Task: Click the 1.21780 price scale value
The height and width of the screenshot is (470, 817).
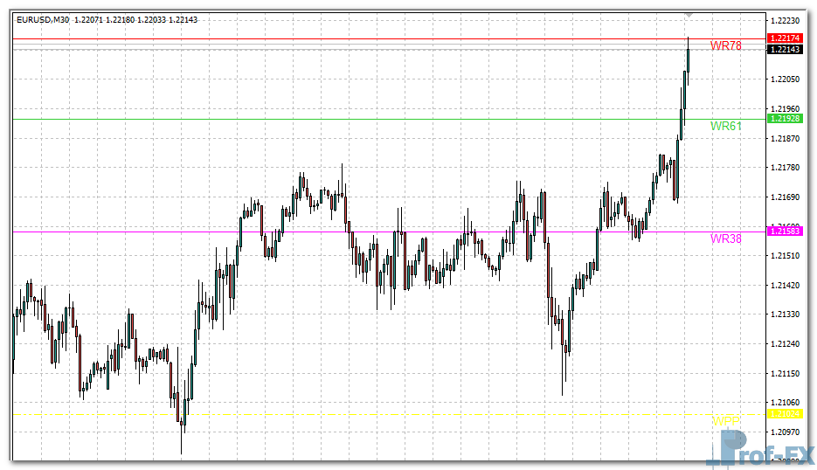Action: 785,168
